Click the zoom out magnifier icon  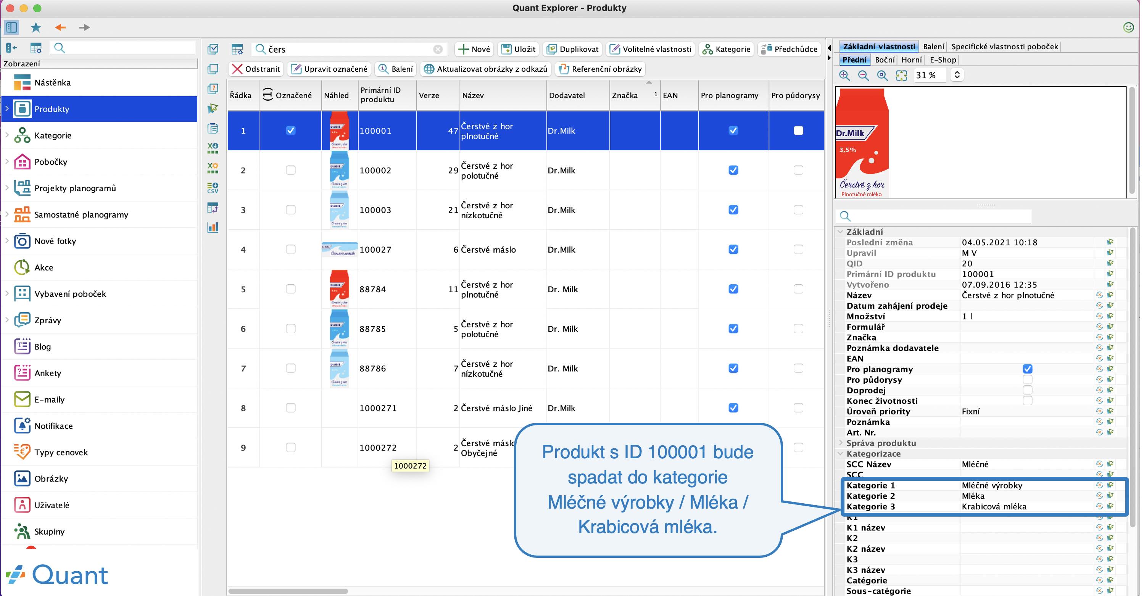[863, 76]
